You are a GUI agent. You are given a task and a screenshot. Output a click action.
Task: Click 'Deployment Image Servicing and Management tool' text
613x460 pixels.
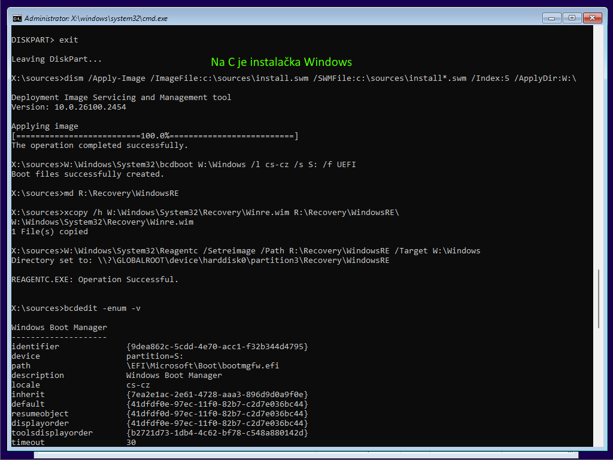(x=121, y=98)
